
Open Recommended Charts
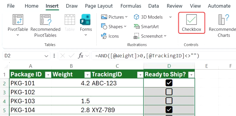click(222, 26)
